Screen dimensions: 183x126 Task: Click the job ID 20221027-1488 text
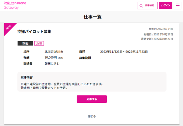pos(161,29)
